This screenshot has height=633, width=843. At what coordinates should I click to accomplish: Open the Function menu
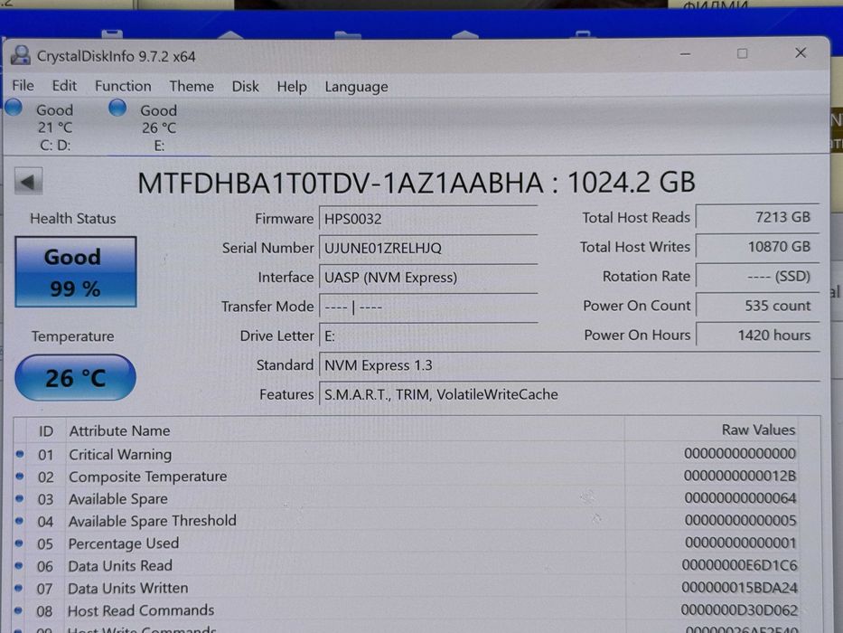tap(123, 86)
